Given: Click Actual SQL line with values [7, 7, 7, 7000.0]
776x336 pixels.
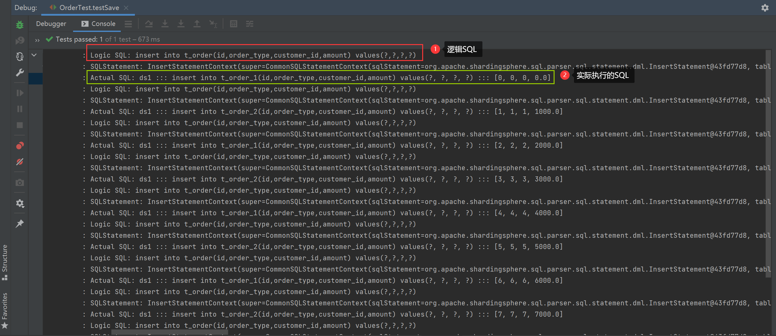Looking at the screenshot, I should click(327, 314).
